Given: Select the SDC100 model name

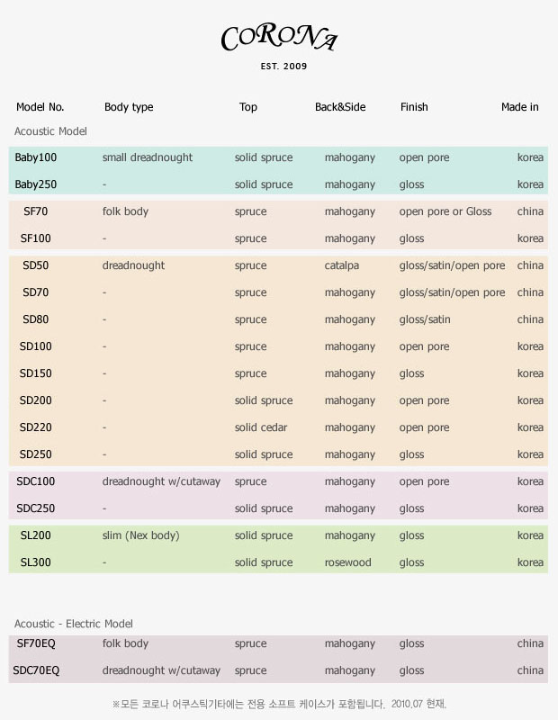Looking at the screenshot, I should click(x=35, y=481).
